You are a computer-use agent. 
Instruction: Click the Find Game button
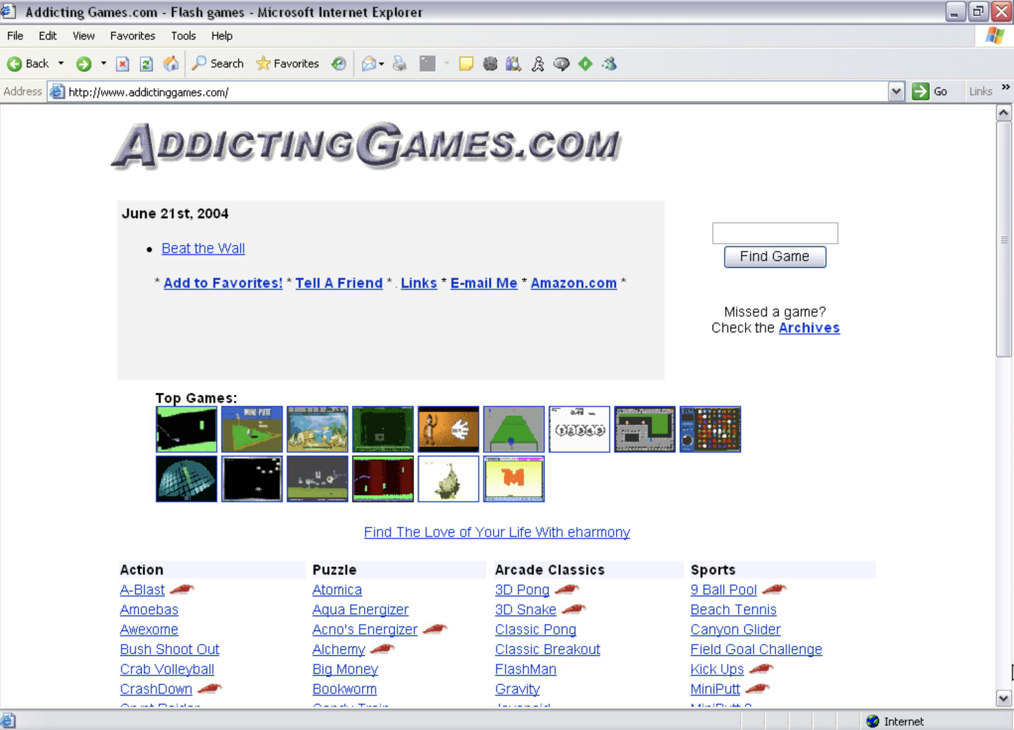pyautogui.click(x=775, y=257)
